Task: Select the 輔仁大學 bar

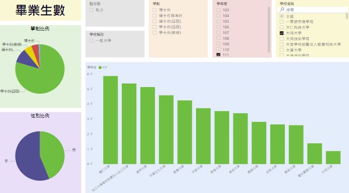Action: [x=111, y=120]
